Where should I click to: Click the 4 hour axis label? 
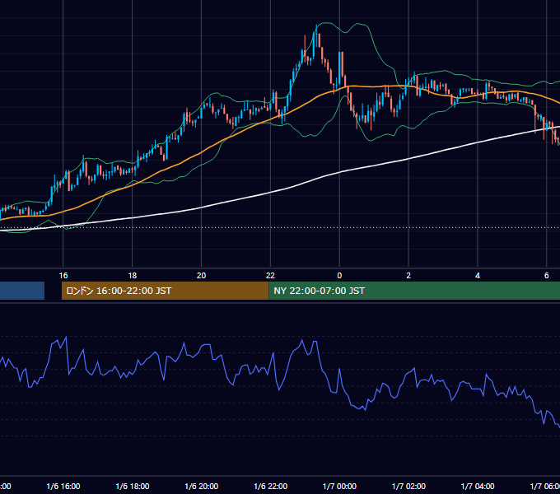pyautogui.click(x=478, y=276)
